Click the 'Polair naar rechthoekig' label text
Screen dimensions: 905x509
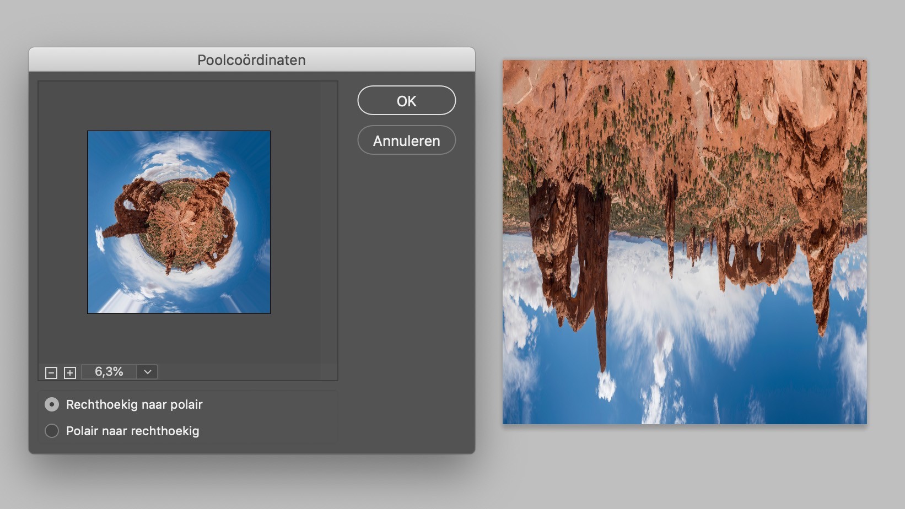point(133,431)
